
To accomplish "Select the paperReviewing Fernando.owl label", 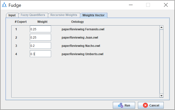I will pos(83,29).
